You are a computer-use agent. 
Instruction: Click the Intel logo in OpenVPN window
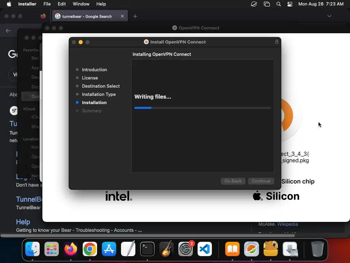[x=119, y=196]
